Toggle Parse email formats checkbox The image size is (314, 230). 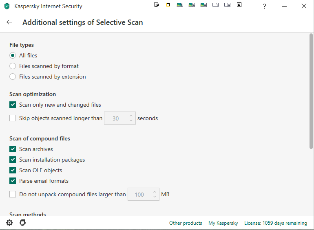point(13,181)
